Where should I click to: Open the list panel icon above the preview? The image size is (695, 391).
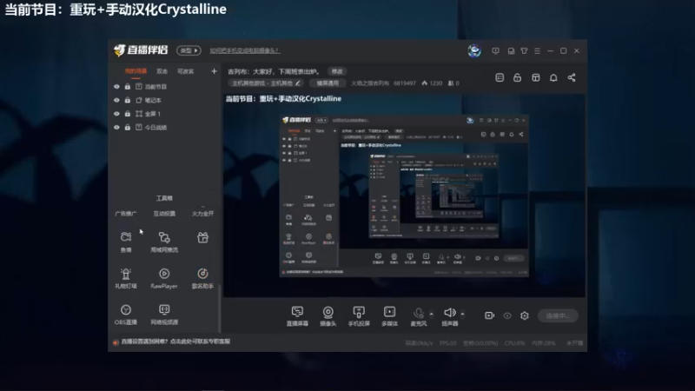(x=500, y=77)
